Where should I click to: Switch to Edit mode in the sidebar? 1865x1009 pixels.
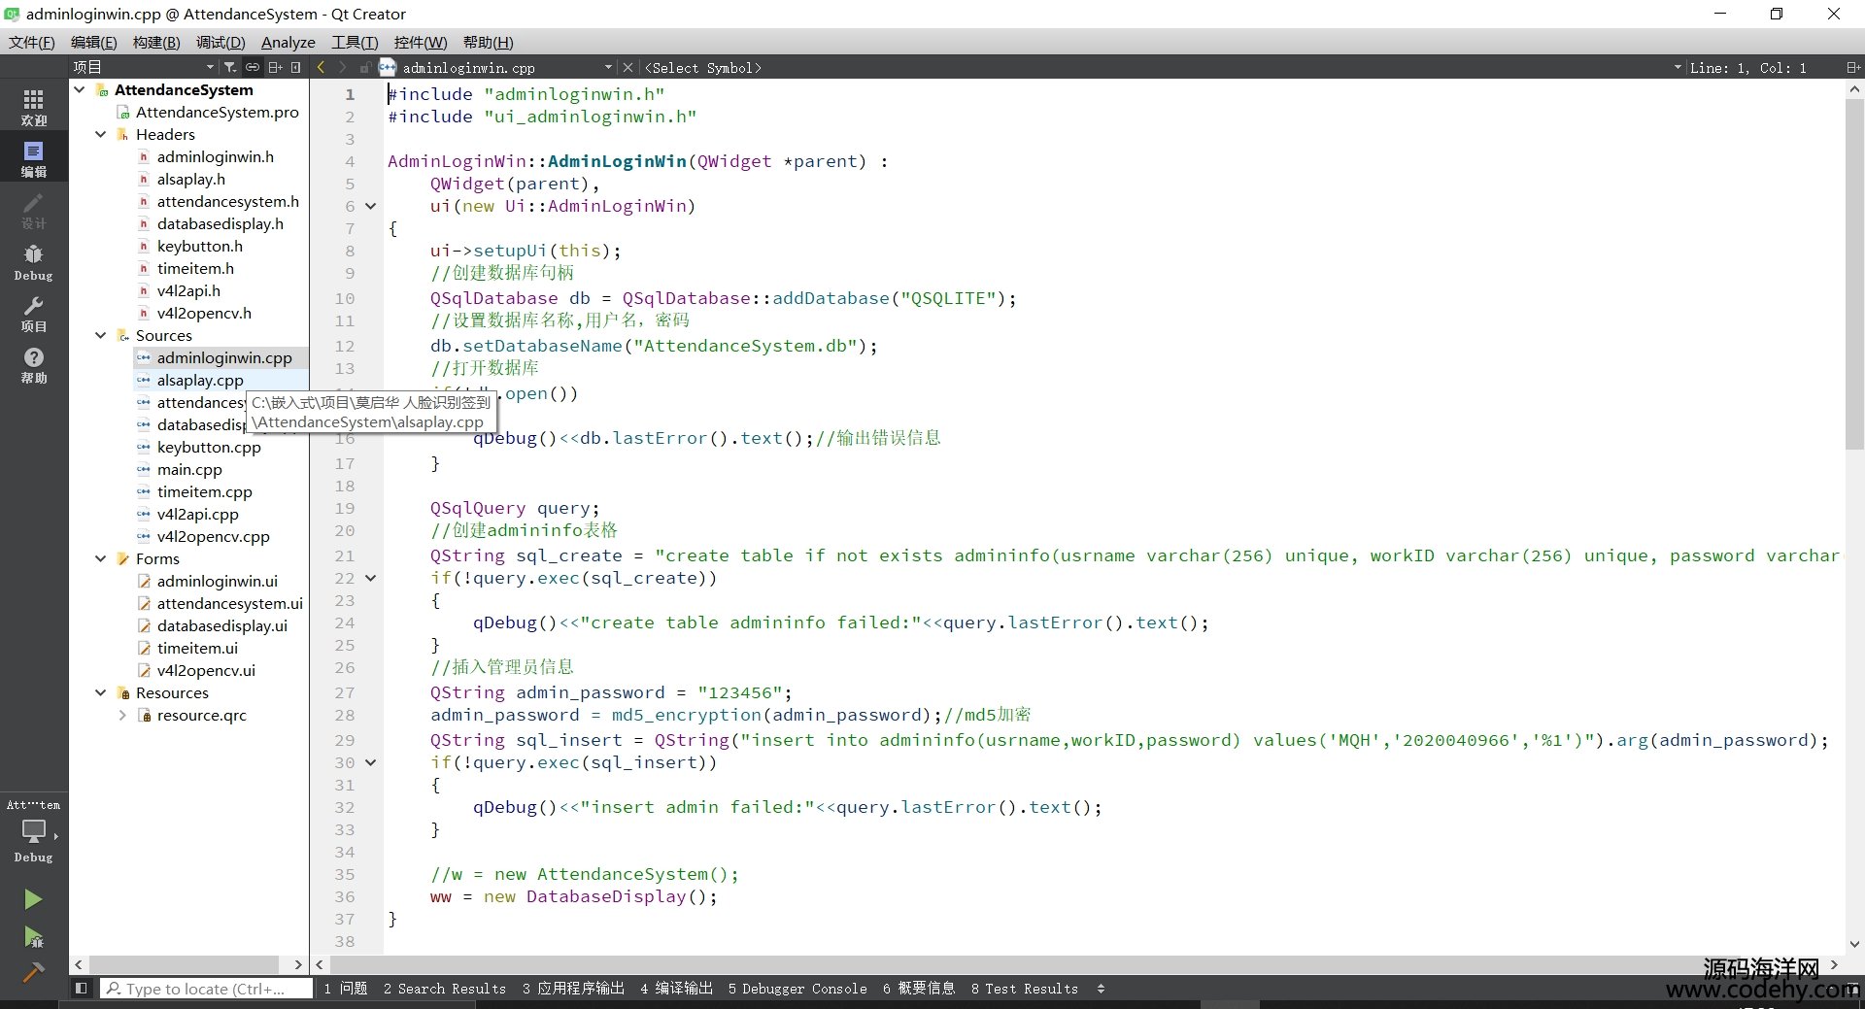point(33,159)
